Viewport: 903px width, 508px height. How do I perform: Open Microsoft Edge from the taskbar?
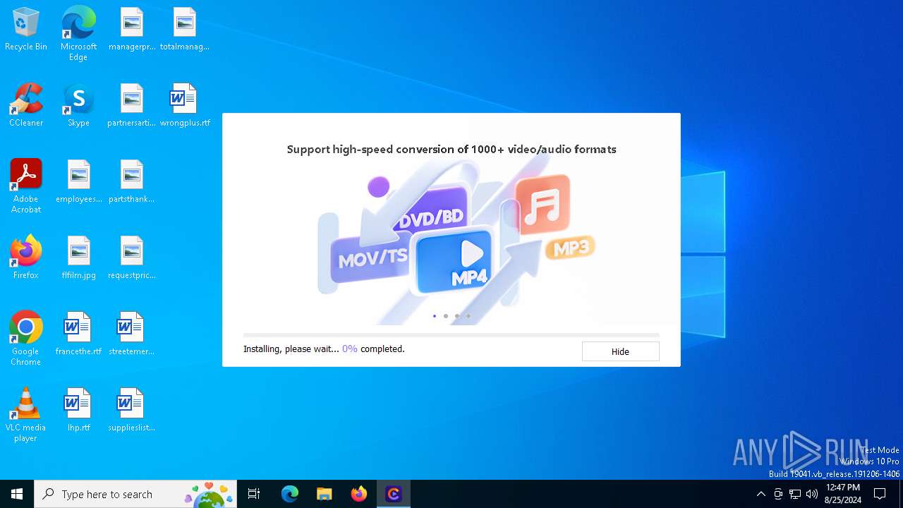click(x=290, y=494)
